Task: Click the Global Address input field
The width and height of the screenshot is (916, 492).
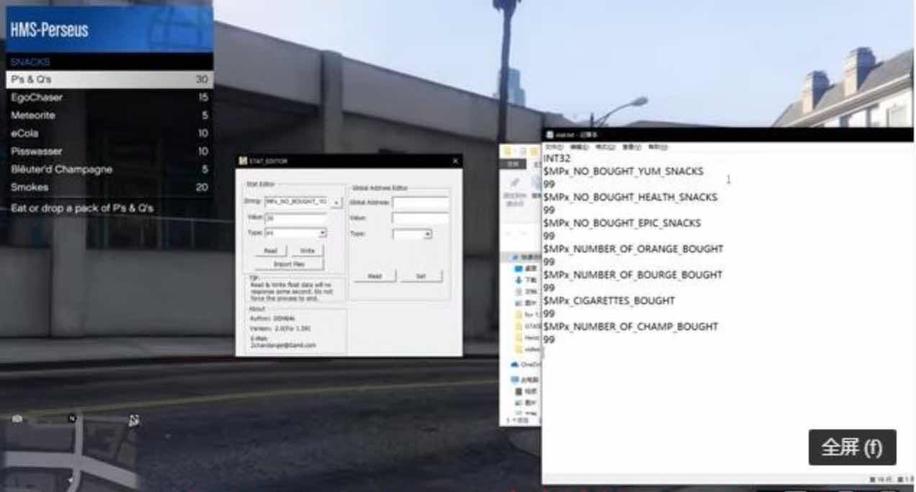Action: pyautogui.click(x=421, y=203)
